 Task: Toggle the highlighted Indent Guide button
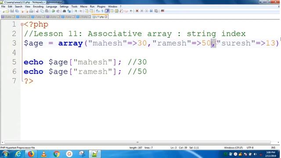tap(107, 11)
